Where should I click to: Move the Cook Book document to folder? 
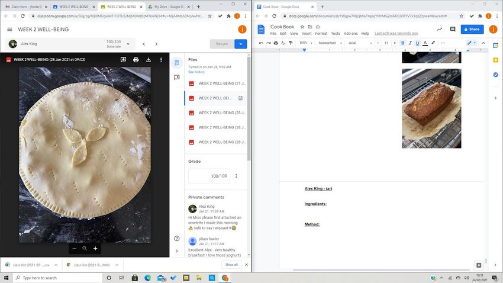(x=310, y=27)
